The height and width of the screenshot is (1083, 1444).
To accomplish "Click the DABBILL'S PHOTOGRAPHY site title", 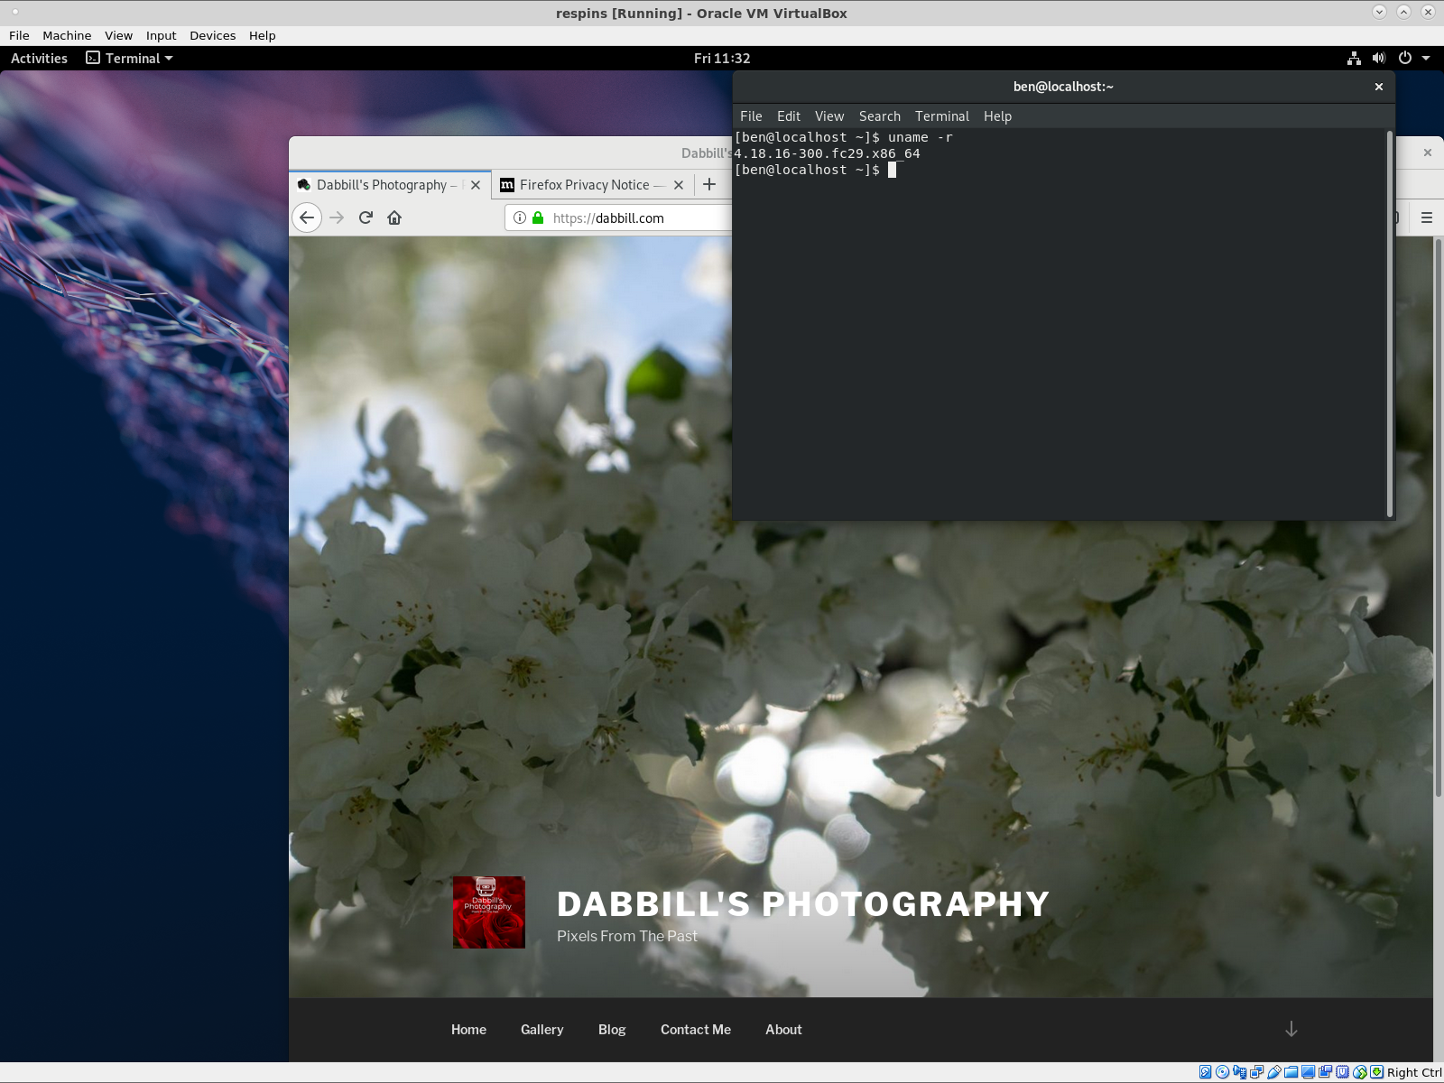I will tap(803, 903).
